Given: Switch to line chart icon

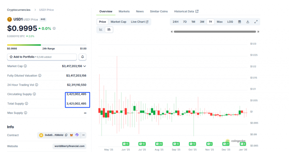Looking at the screenshot, I should pos(101,30).
